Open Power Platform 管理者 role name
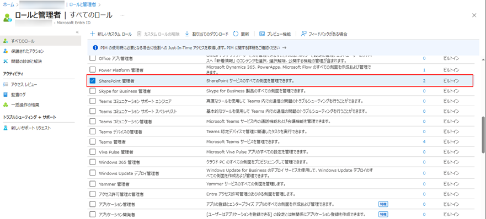The height and width of the screenshot is (219, 486). (121, 70)
